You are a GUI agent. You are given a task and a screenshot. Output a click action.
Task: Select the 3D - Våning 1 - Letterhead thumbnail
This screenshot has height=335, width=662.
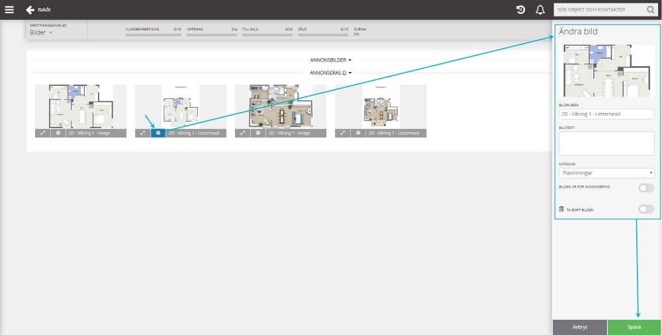coord(381,106)
